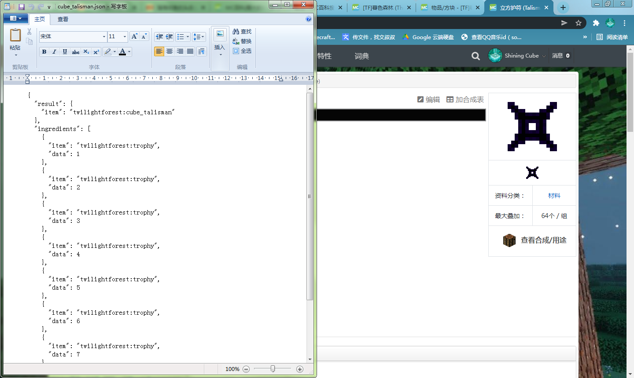Apply font color A swatch
634x378 pixels.
coord(122,51)
